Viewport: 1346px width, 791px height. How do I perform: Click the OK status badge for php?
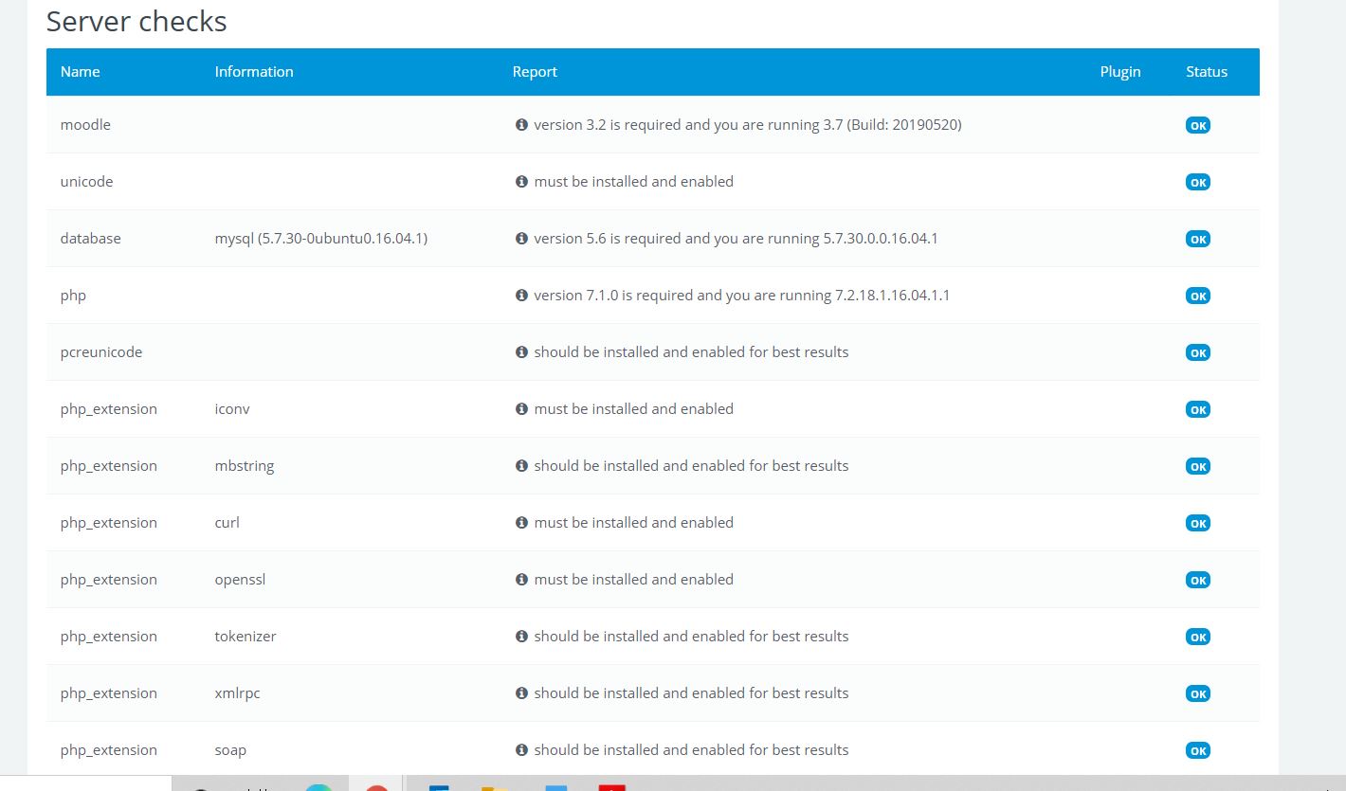(1198, 296)
